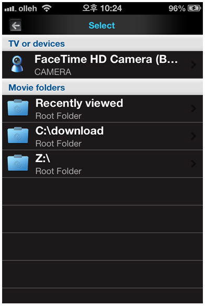Open FaceTime HD Camera device
Screen dimensions: 205x306
(102, 65)
